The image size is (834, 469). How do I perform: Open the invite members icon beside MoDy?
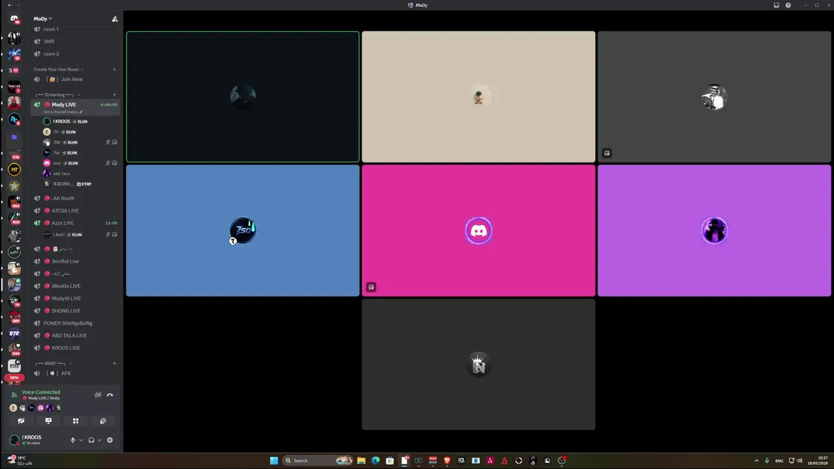point(115,19)
